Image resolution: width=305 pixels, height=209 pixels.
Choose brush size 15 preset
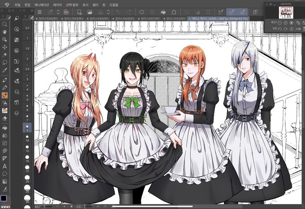click(27, 158)
